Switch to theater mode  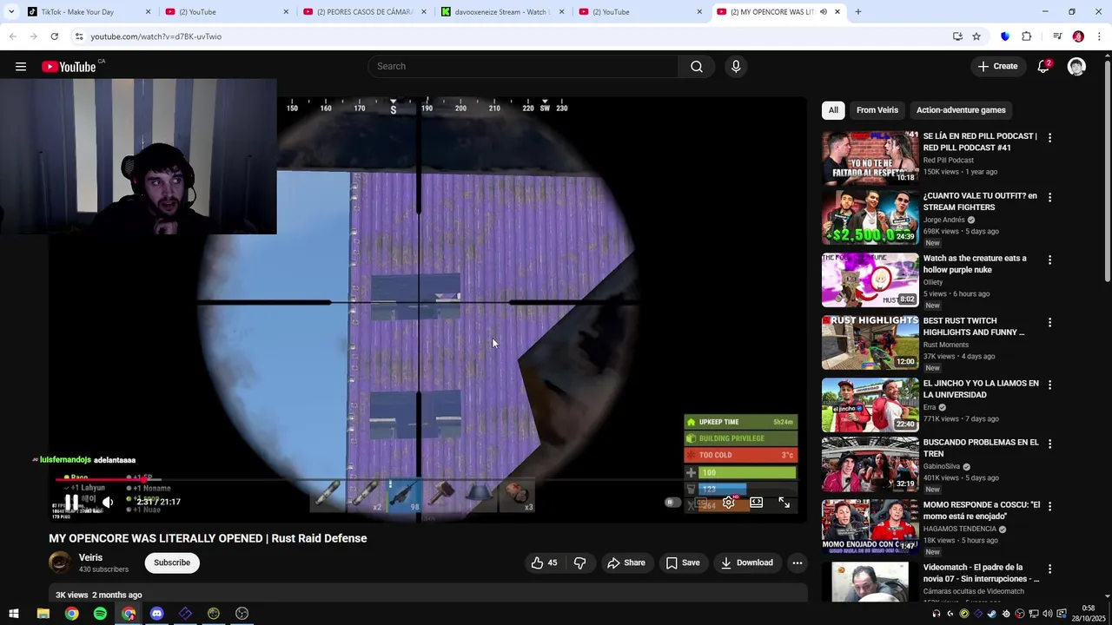[757, 502]
